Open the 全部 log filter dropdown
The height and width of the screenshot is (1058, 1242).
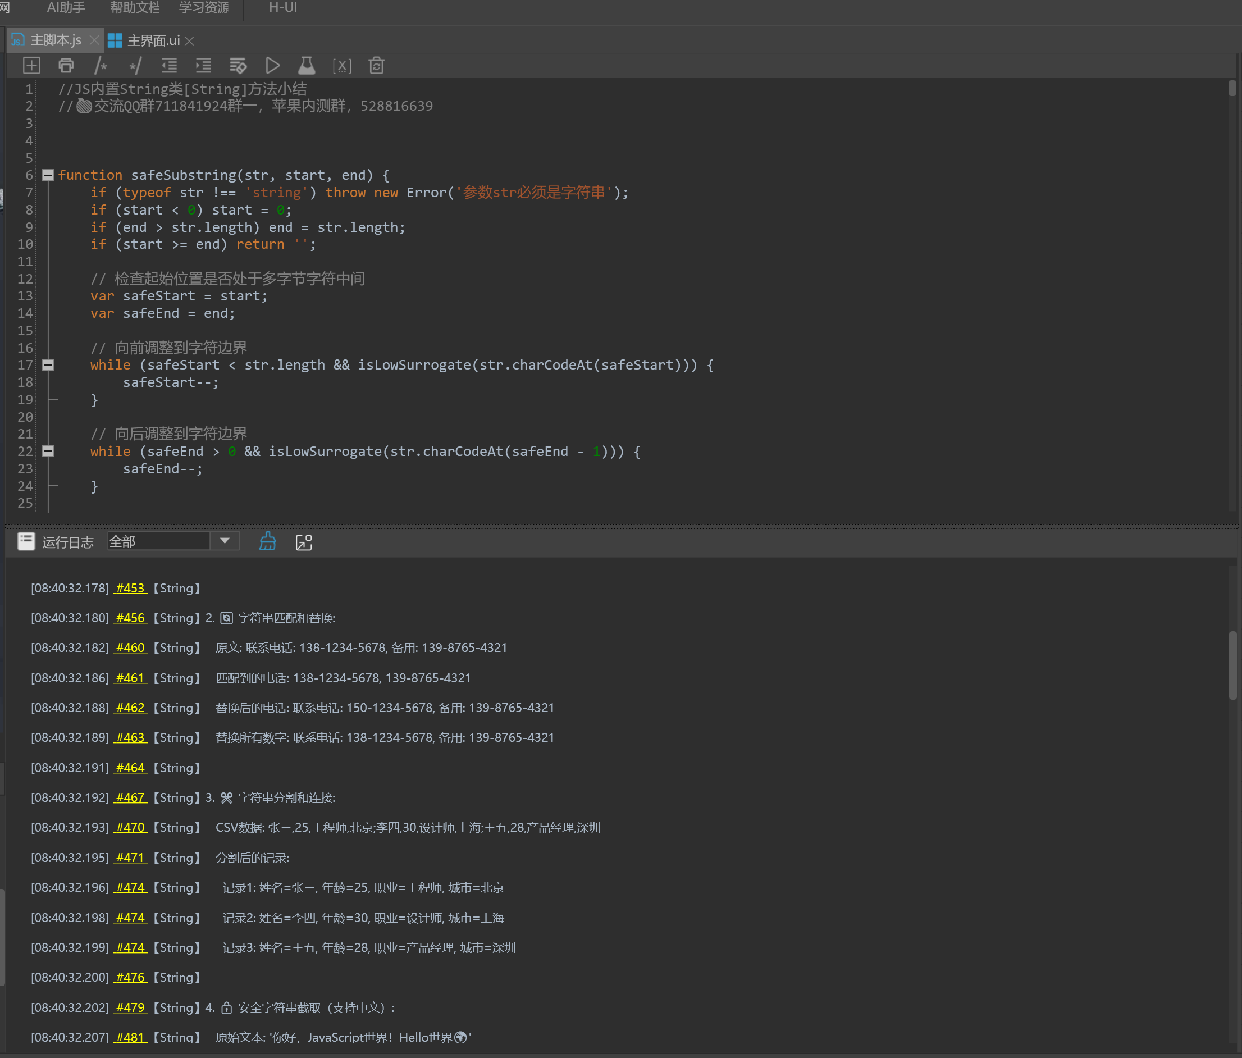click(225, 541)
